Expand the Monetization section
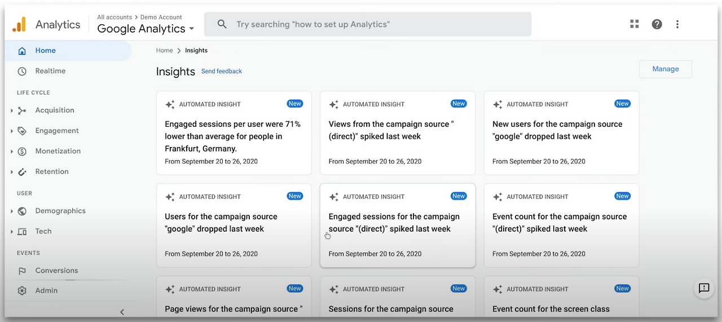The image size is (722, 322). click(x=12, y=151)
